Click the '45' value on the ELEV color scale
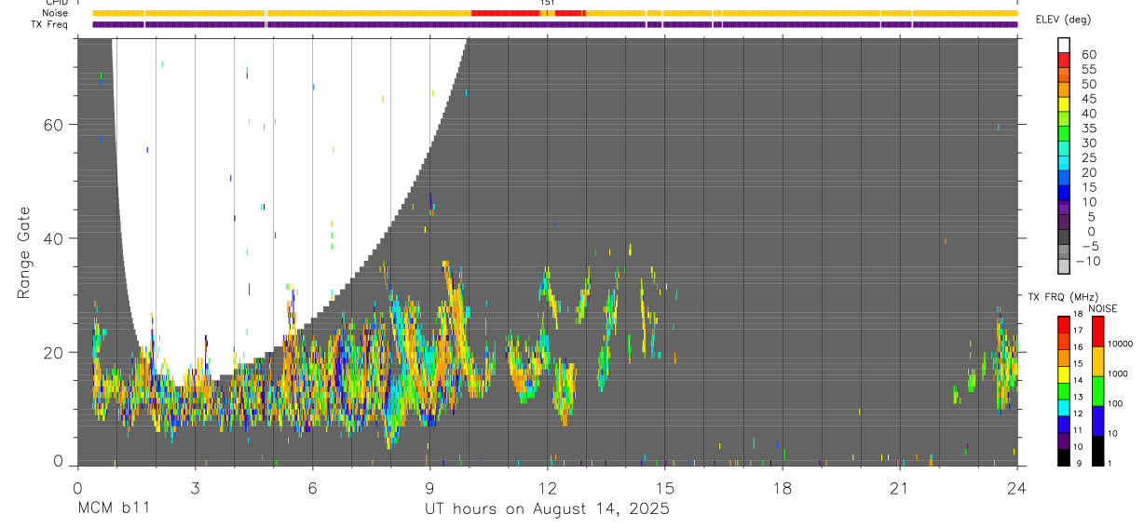This screenshot has height=528, width=1144. 1088,99
